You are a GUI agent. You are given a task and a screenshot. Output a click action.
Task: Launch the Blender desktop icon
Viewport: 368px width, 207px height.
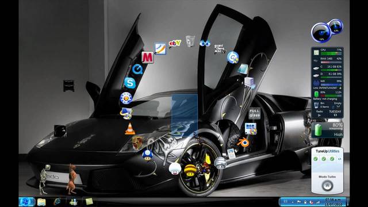[x=243, y=143]
